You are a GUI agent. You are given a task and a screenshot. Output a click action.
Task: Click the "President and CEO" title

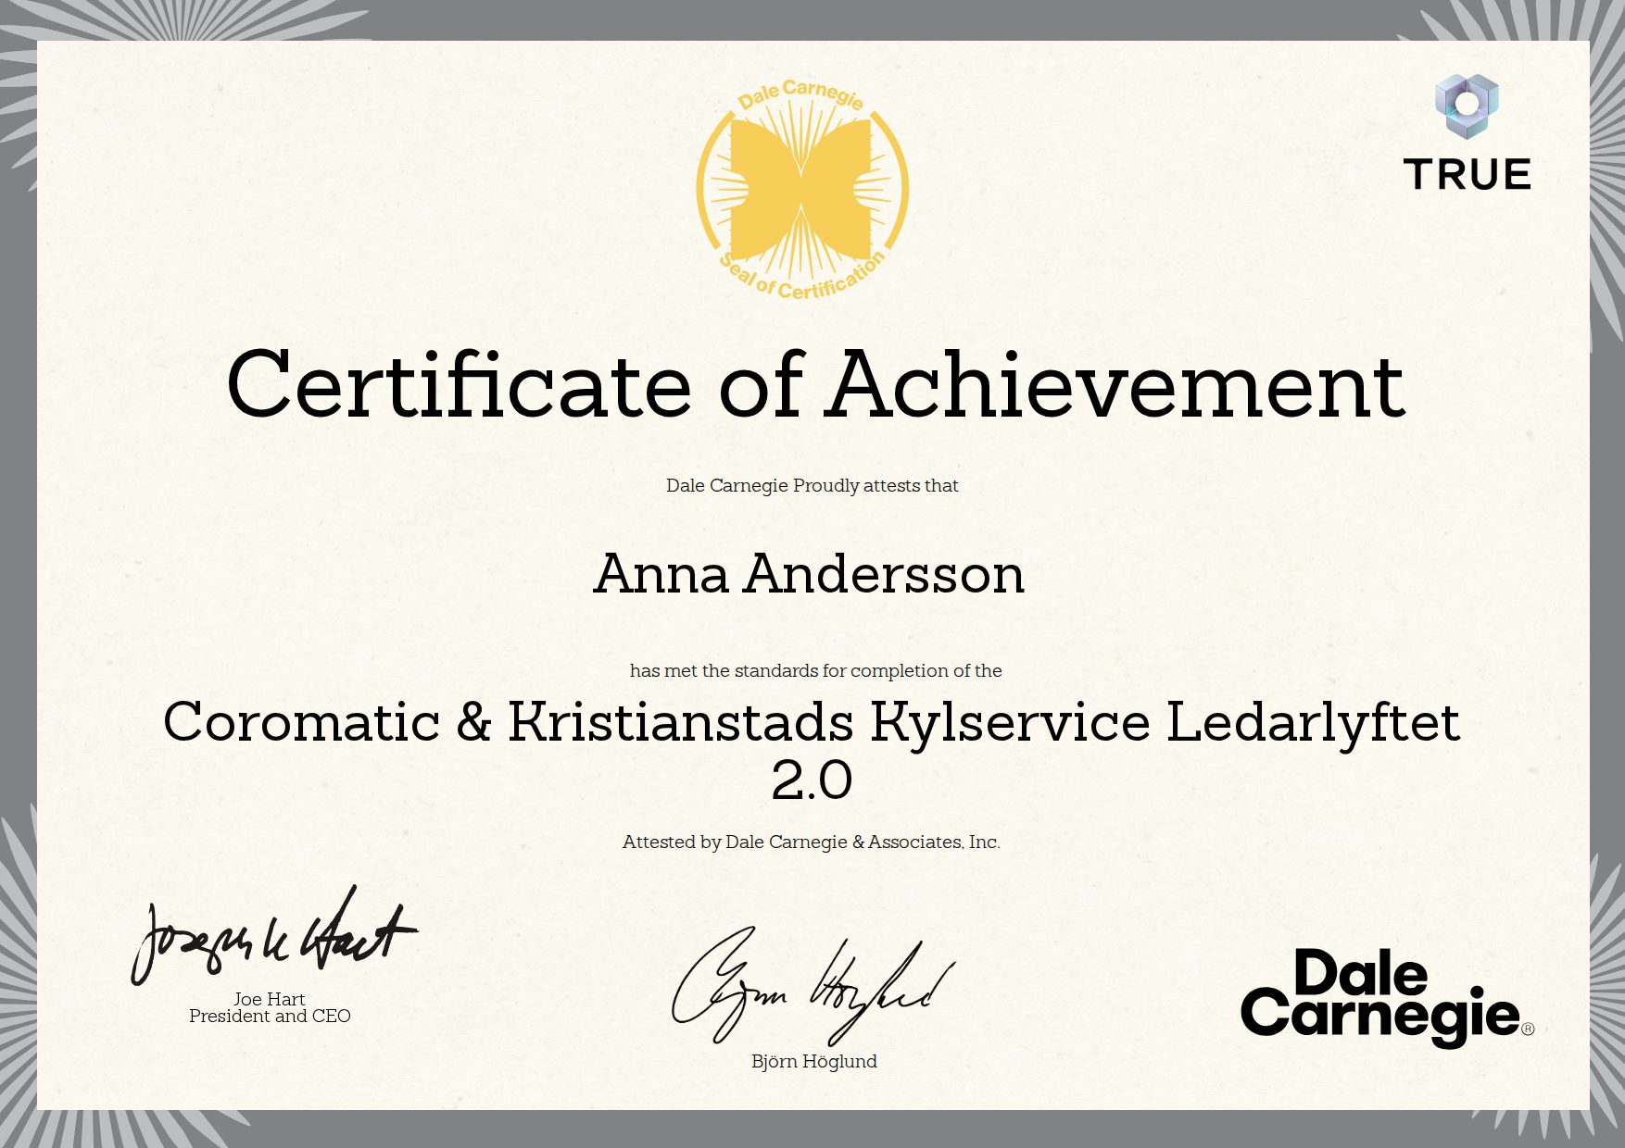pyautogui.click(x=270, y=1016)
